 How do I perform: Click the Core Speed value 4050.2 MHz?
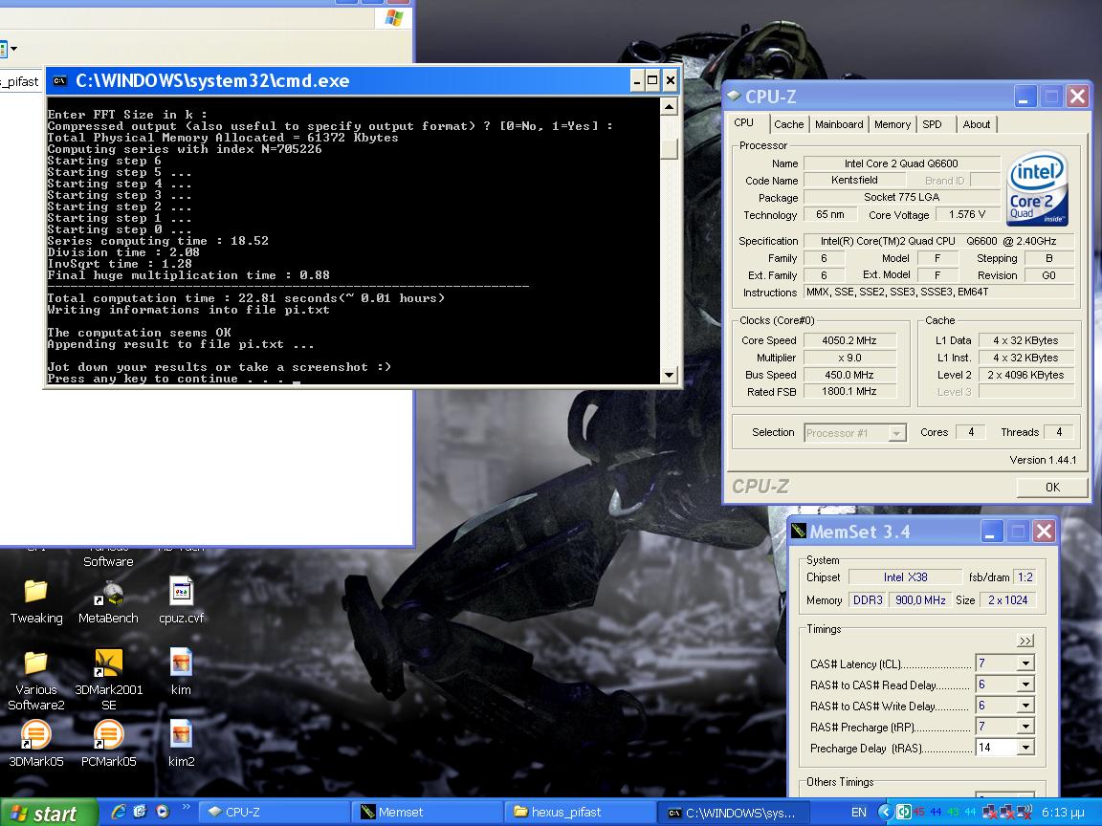(x=849, y=340)
